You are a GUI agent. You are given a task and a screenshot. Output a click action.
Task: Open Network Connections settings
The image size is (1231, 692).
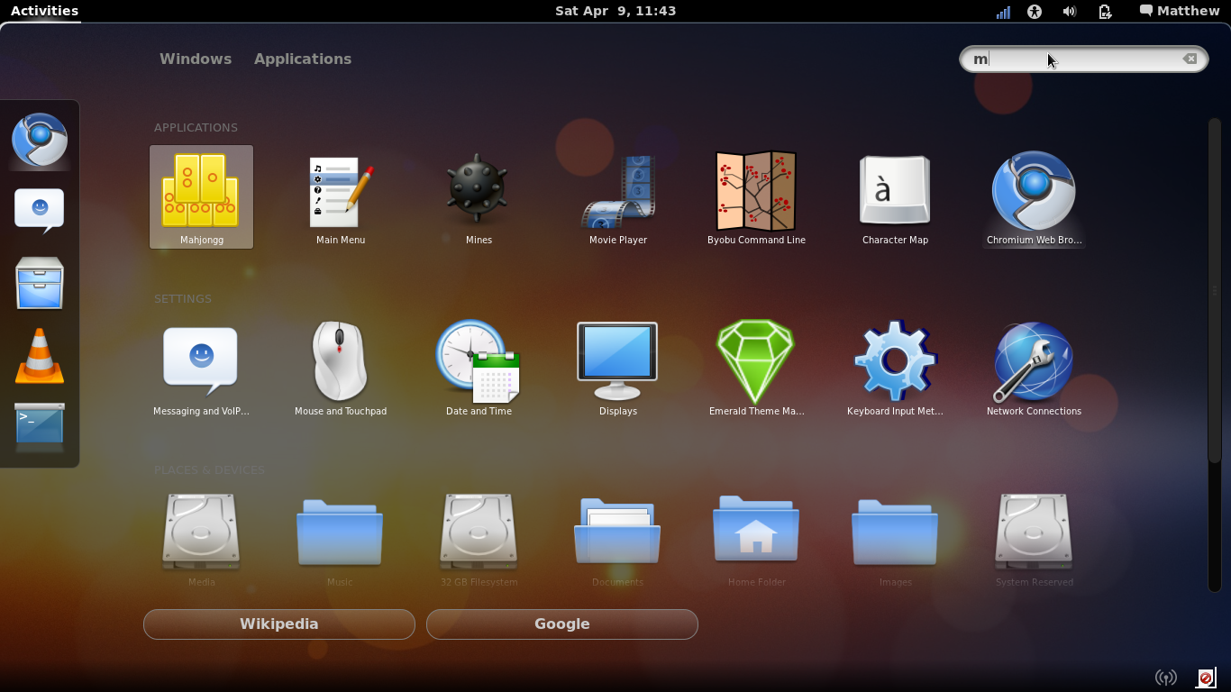pyautogui.click(x=1034, y=368)
